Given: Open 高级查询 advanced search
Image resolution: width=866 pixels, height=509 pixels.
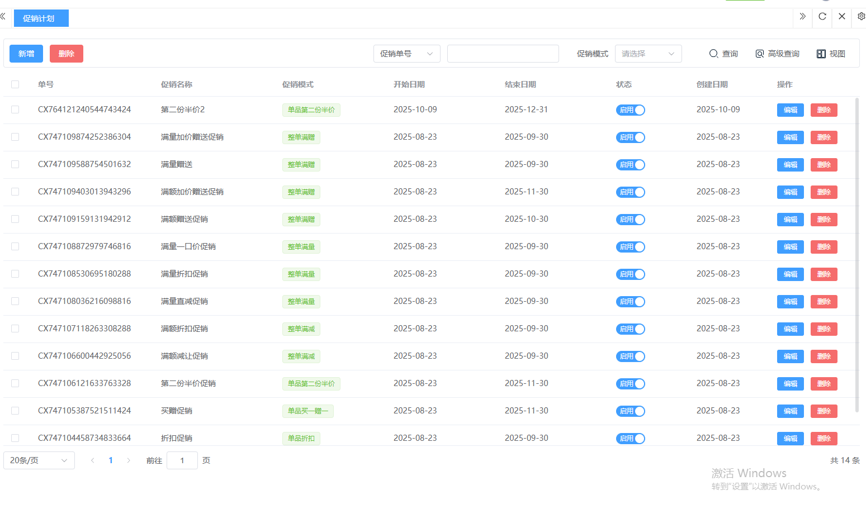Looking at the screenshot, I should 777,54.
